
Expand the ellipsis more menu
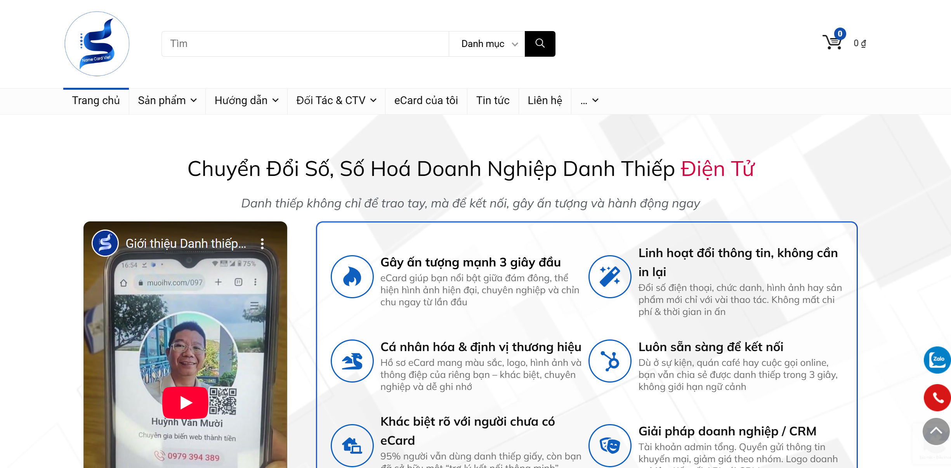[589, 101]
